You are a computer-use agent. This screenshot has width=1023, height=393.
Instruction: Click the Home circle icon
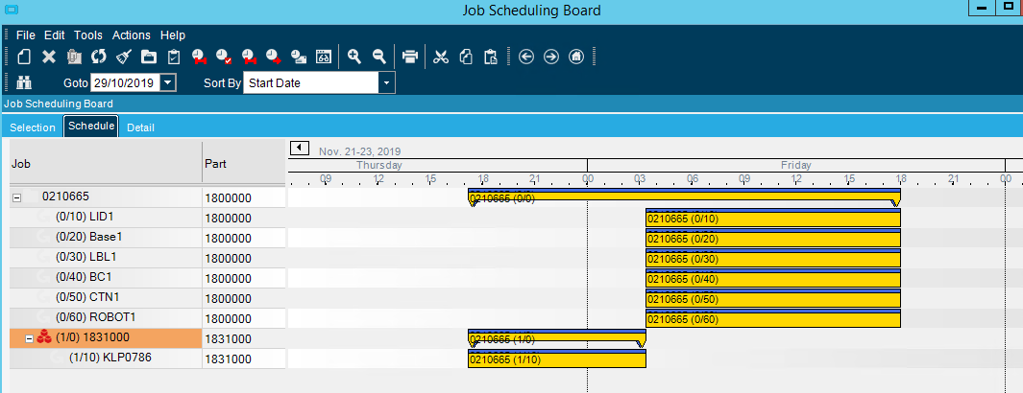(576, 57)
